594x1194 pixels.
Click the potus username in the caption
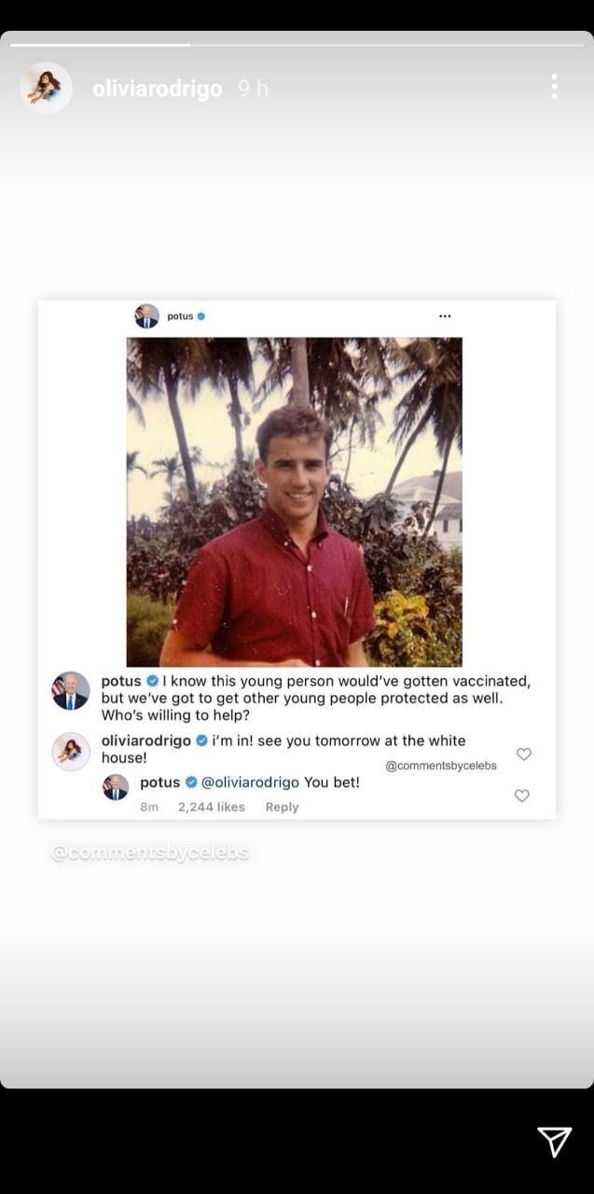coord(121,681)
